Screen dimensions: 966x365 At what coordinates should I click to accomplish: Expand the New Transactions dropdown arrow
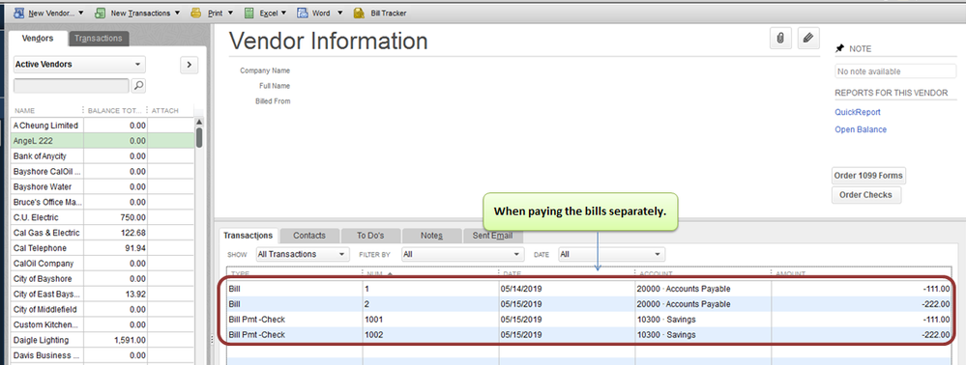coord(177,13)
